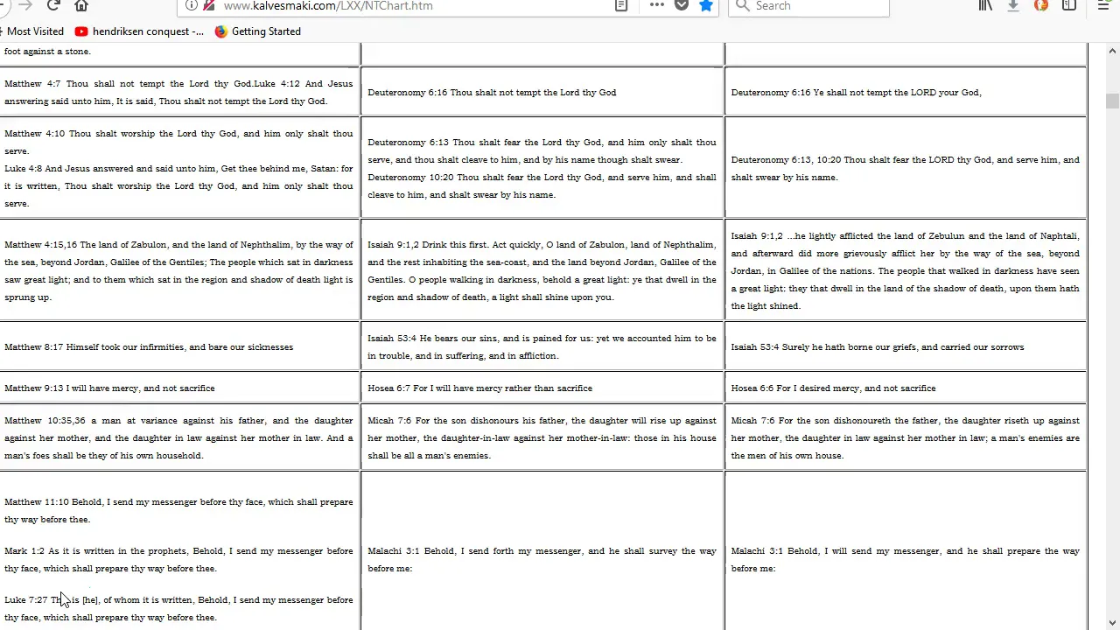
Task: Click Isaiah 53:4 'He bears our sins' cell
Action: (x=542, y=346)
